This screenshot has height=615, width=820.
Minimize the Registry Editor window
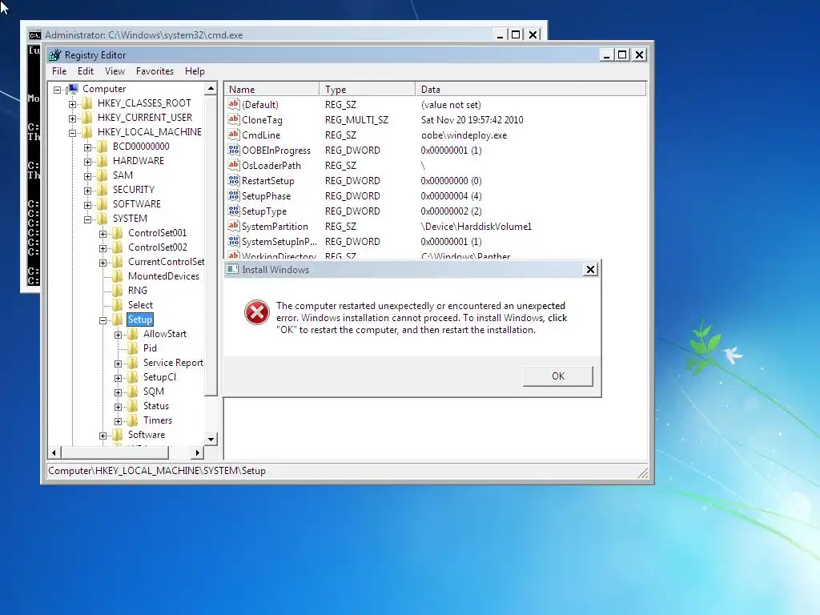(x=607, y=54)
